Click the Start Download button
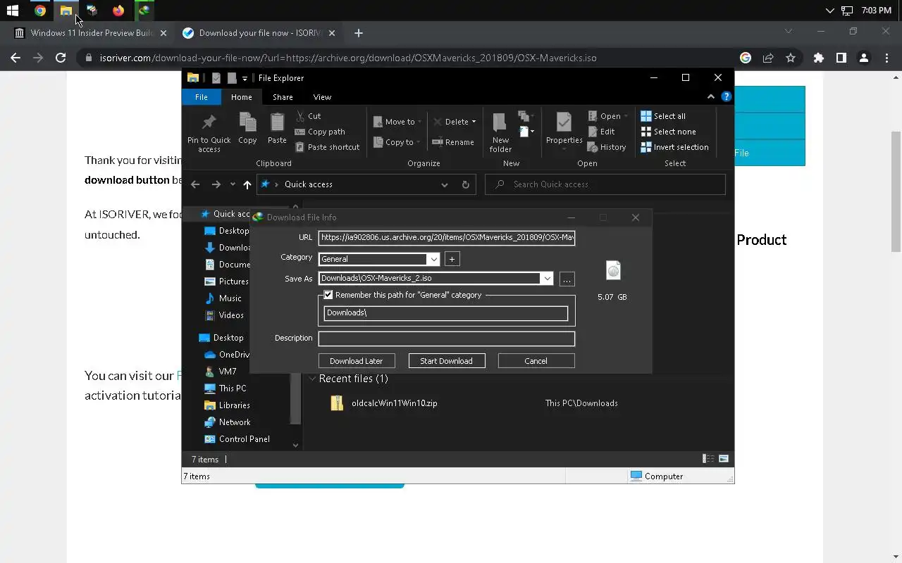 pyautogui.click(x=447, y=361)
